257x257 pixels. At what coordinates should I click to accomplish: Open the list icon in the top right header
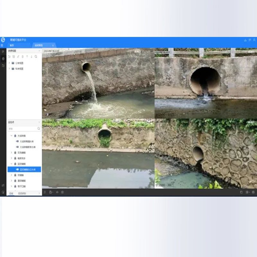(250, 40)
